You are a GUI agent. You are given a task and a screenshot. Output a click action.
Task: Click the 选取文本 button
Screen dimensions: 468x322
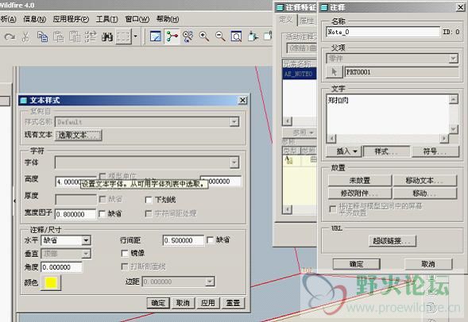78,136
